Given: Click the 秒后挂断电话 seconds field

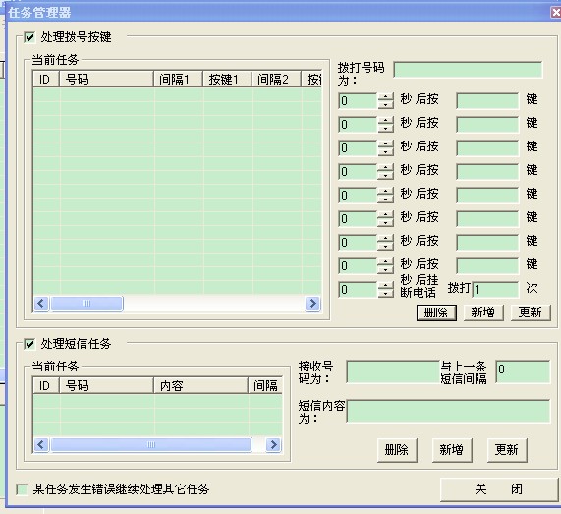Looking at the screenshot, I should (358, 290).
